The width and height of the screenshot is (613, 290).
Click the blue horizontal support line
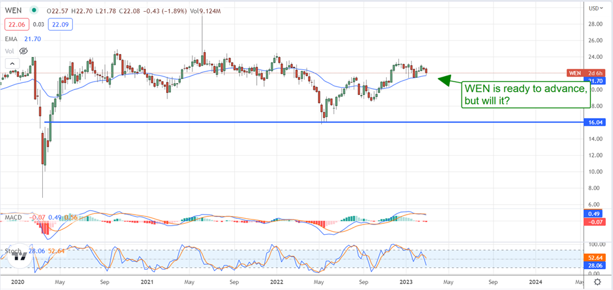tap(306, 123)
